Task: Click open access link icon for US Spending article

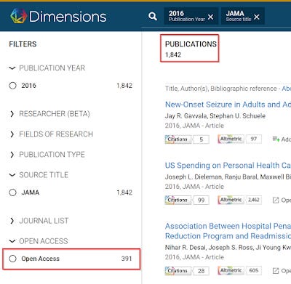Action: point(276,200)
